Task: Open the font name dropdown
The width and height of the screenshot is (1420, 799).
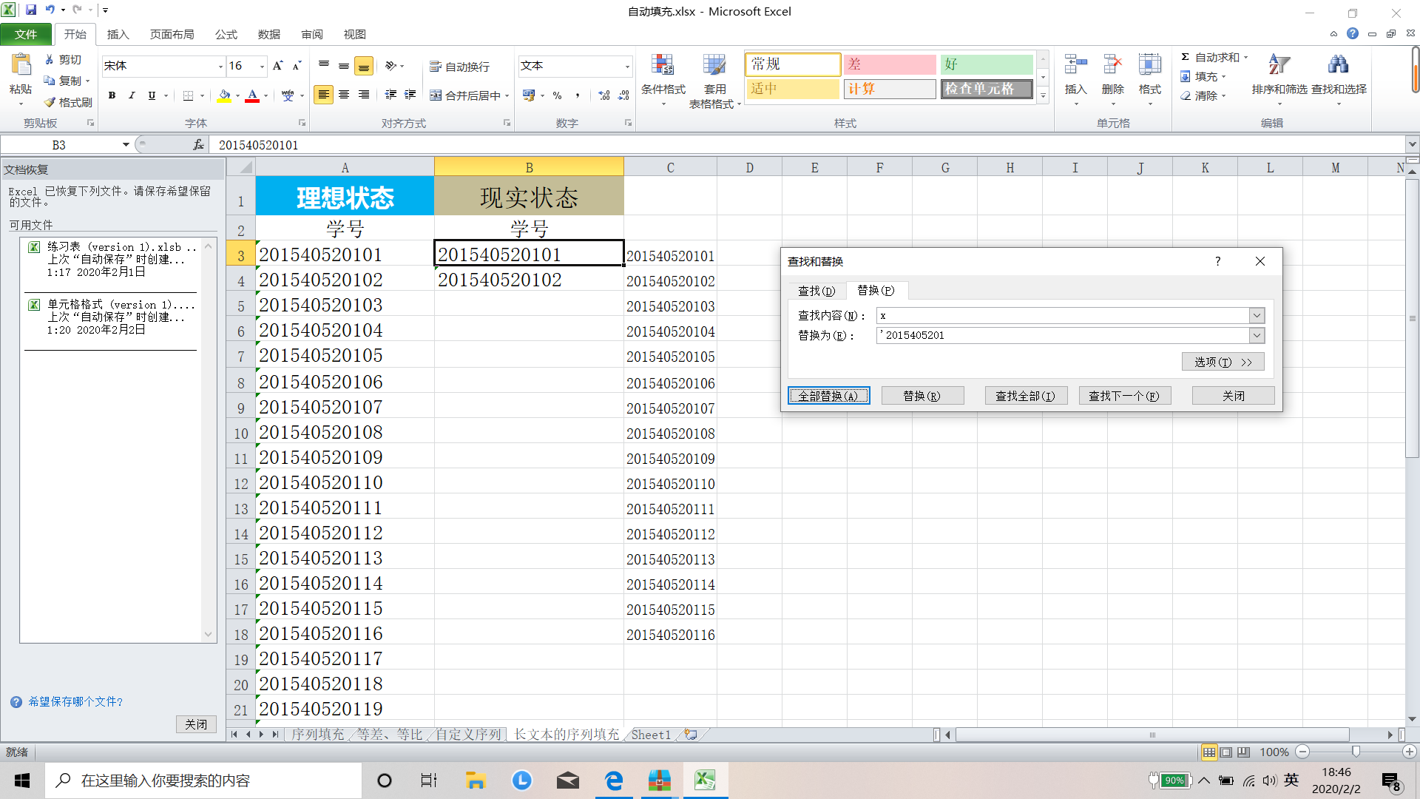Action: pos(220,67)
